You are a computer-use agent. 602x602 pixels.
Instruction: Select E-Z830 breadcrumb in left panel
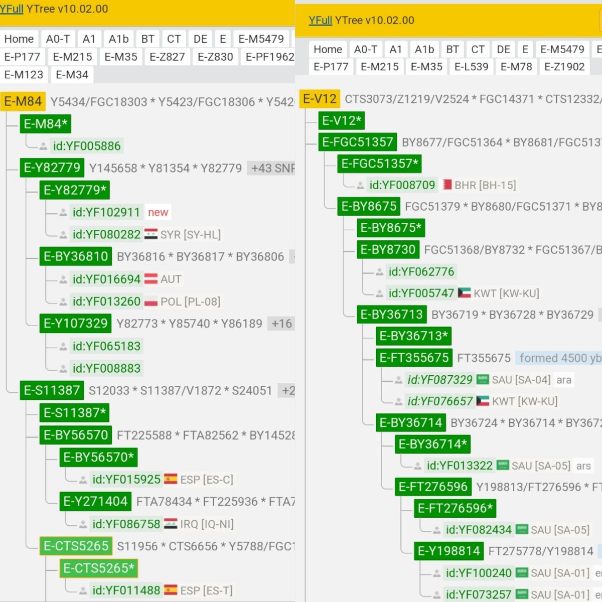coord(215,57)
